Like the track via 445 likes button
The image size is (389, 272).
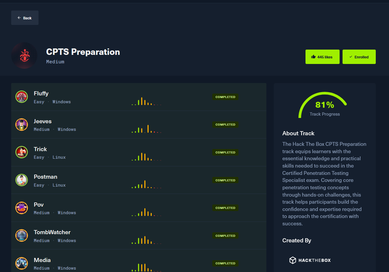tap(322, 57)
